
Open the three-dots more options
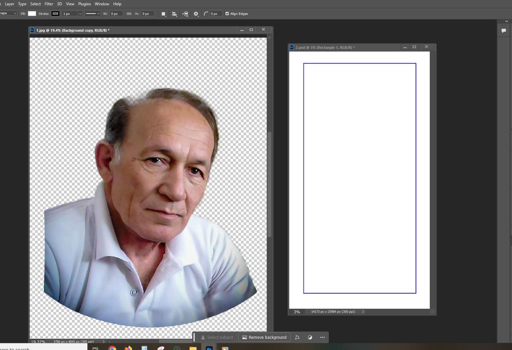point(322,337)
